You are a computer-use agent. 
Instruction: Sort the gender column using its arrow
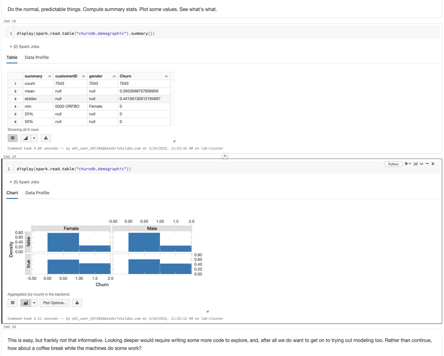pos(114,76)
